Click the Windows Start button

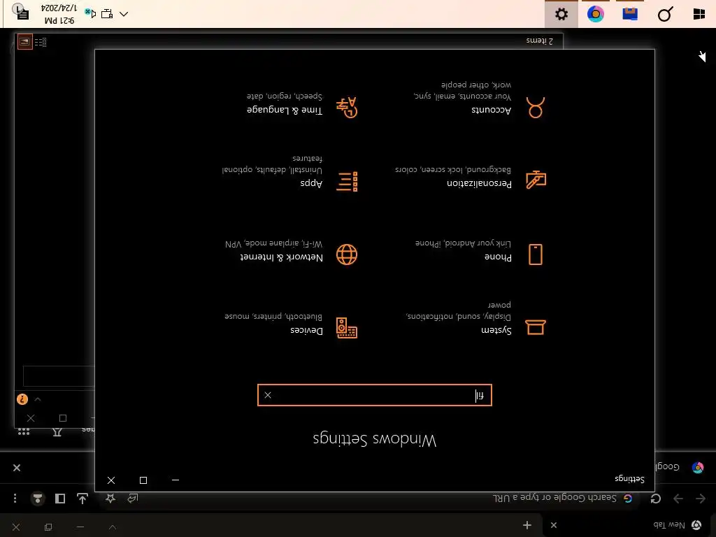point(699,14)
